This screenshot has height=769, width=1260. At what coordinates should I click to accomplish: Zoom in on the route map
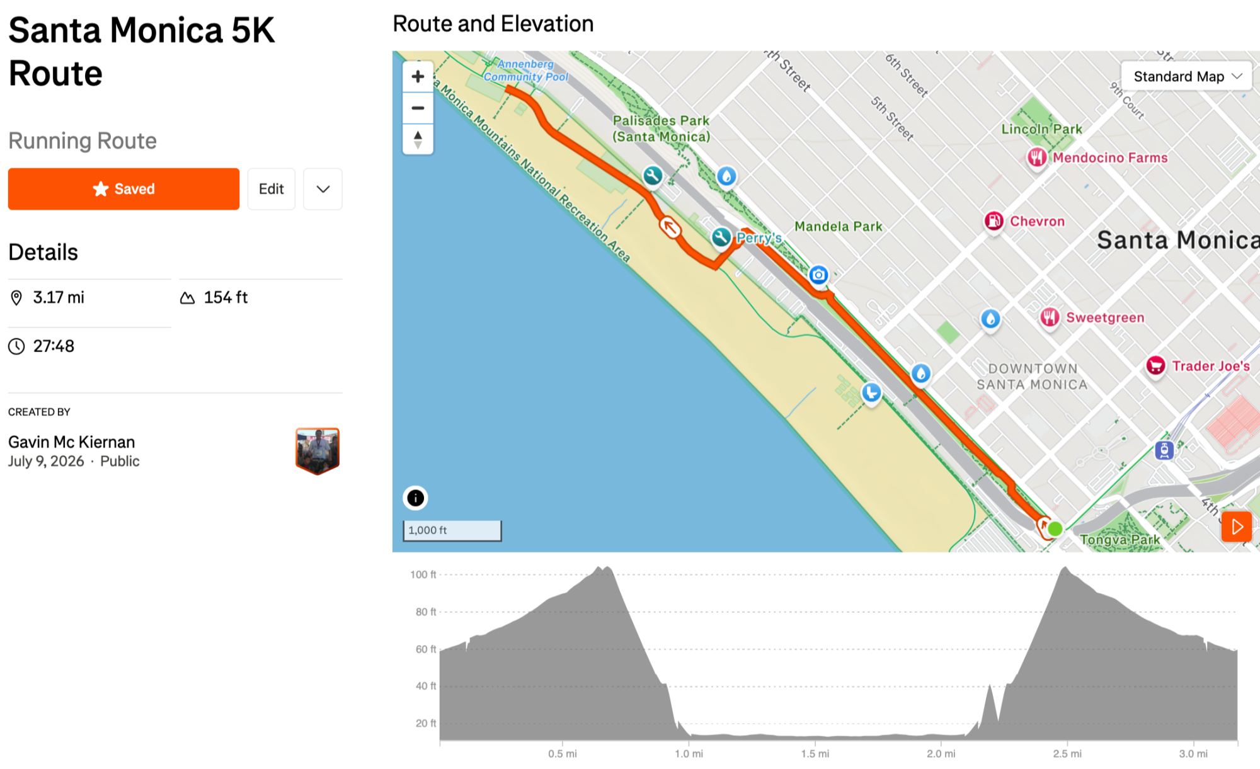(x=418, y=77)
